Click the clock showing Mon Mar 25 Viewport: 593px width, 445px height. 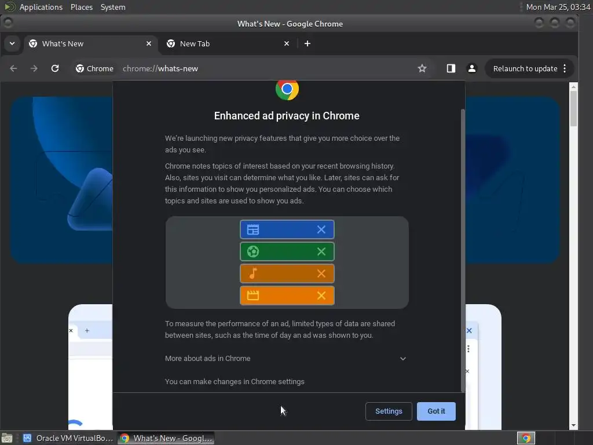click(558, 7)
